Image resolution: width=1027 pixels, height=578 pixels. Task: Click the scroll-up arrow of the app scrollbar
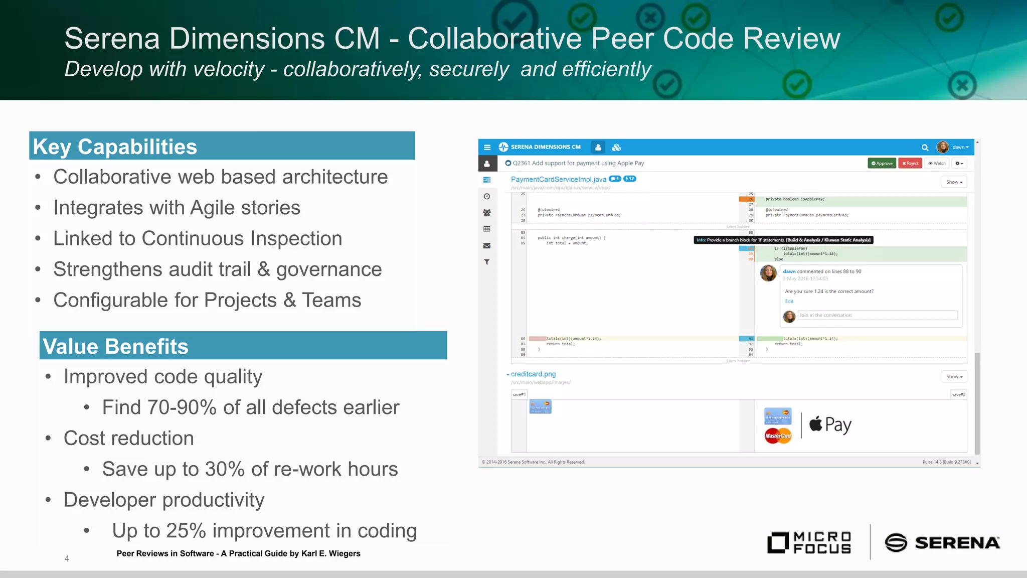tap(977, 143)
